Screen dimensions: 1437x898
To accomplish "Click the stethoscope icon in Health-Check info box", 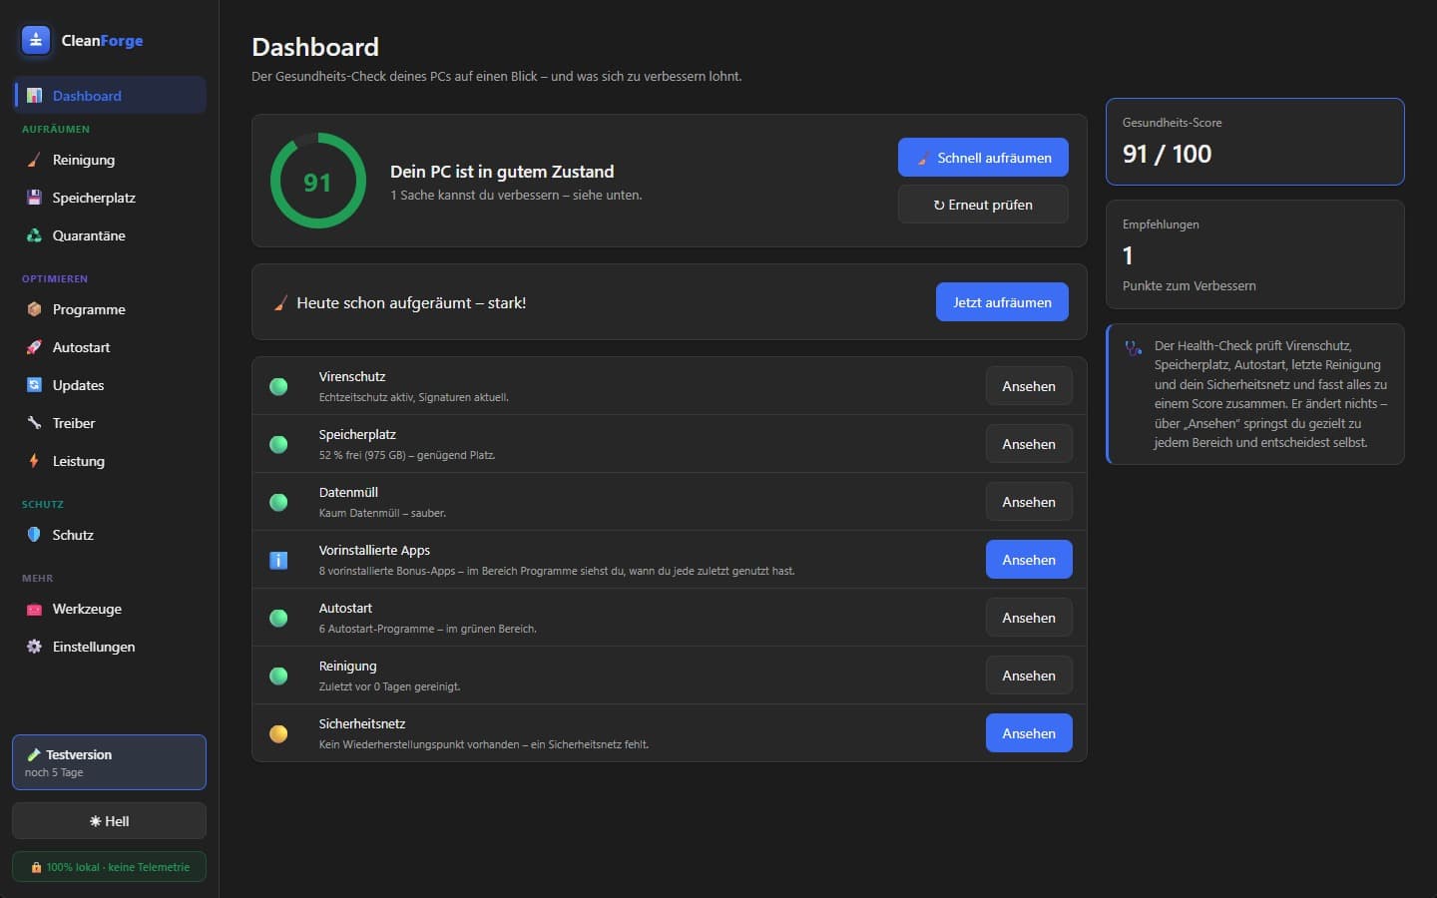I will coord(1134,348).
